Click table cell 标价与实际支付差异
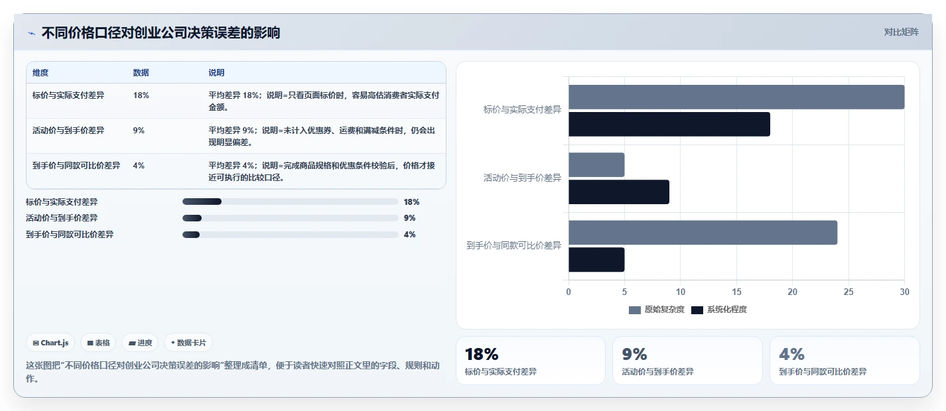The width and height of the screenshot is (946, 411). [x=68, y=95]
